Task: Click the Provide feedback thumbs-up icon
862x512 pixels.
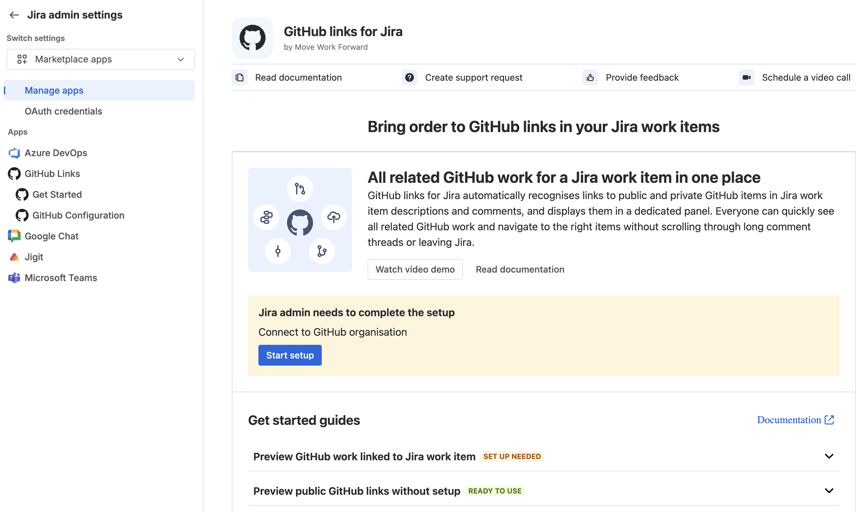Action: (x=590, y=78)
